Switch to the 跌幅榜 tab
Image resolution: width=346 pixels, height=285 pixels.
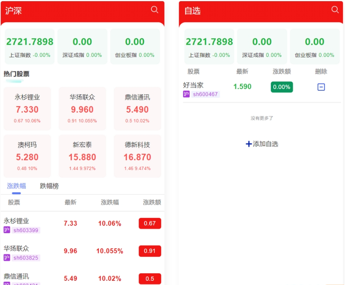[48, 186]
